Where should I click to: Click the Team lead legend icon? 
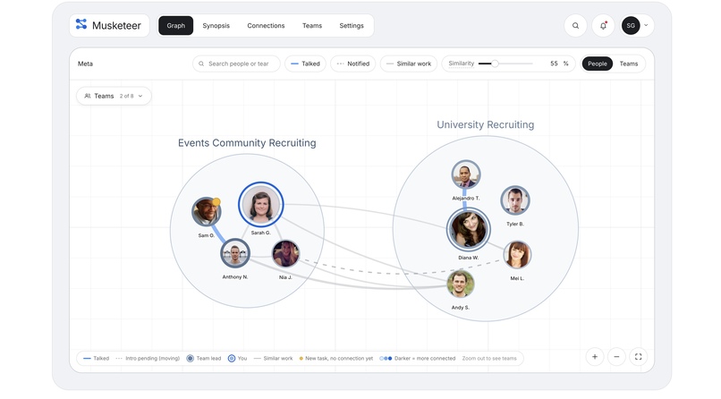click(x=190, y=359)
